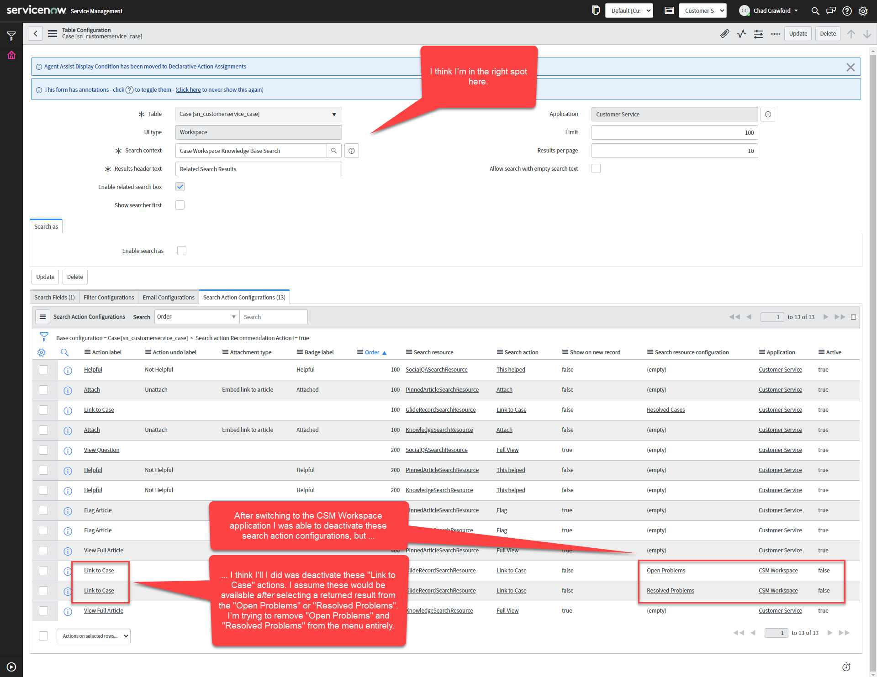Select the last View Full Article row checkbox
The image size is (877, 677).
click(43, 611)
